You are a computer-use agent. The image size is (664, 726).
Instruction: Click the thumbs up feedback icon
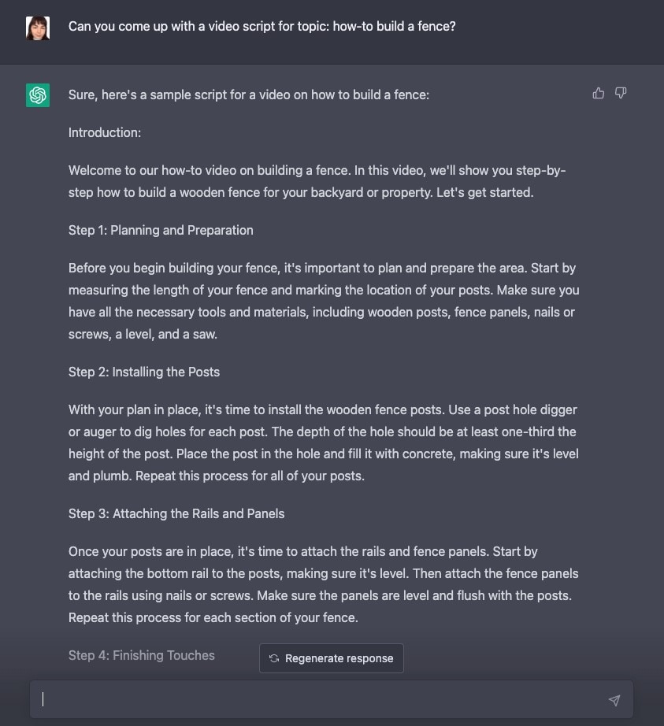[x=599, y=94]
